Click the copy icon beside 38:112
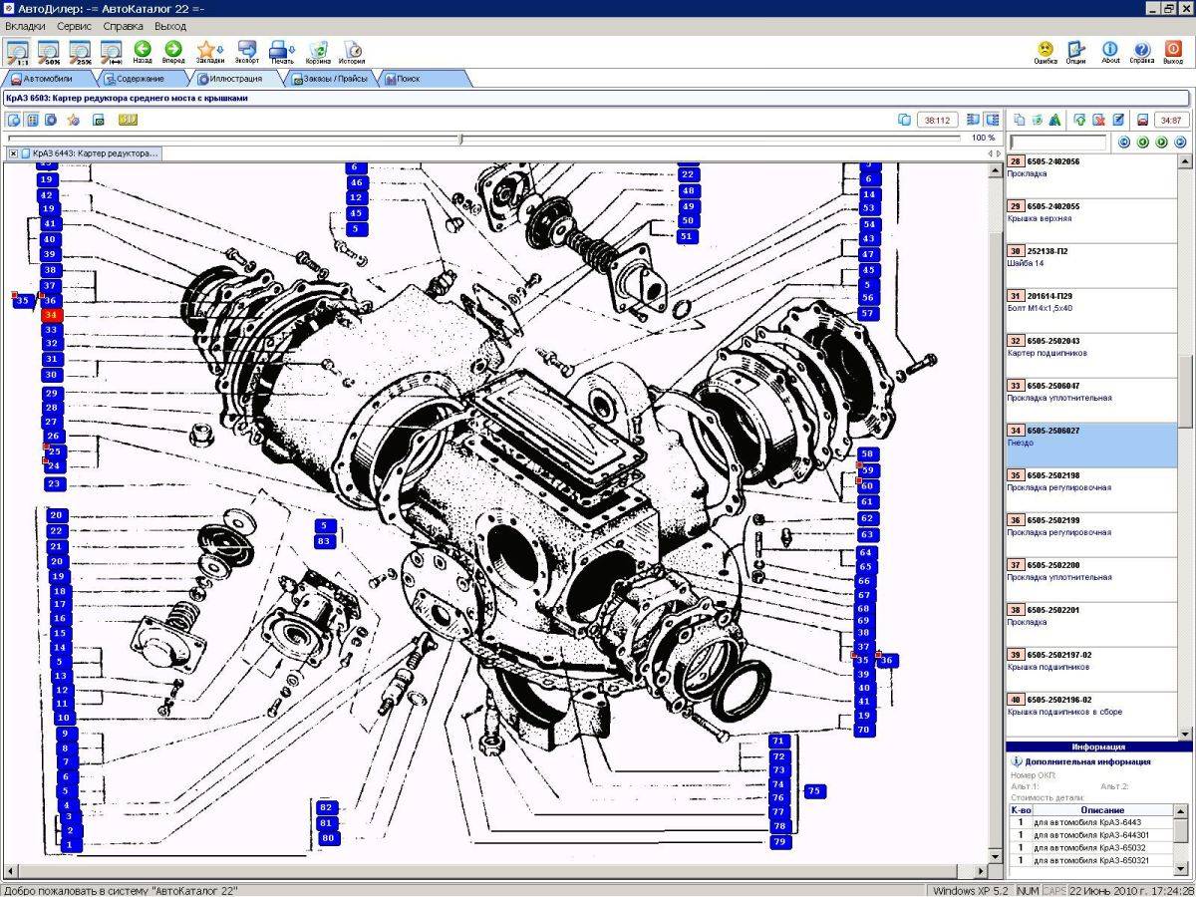Screen dimensions: 1196x897 click(x=904, y=120)
